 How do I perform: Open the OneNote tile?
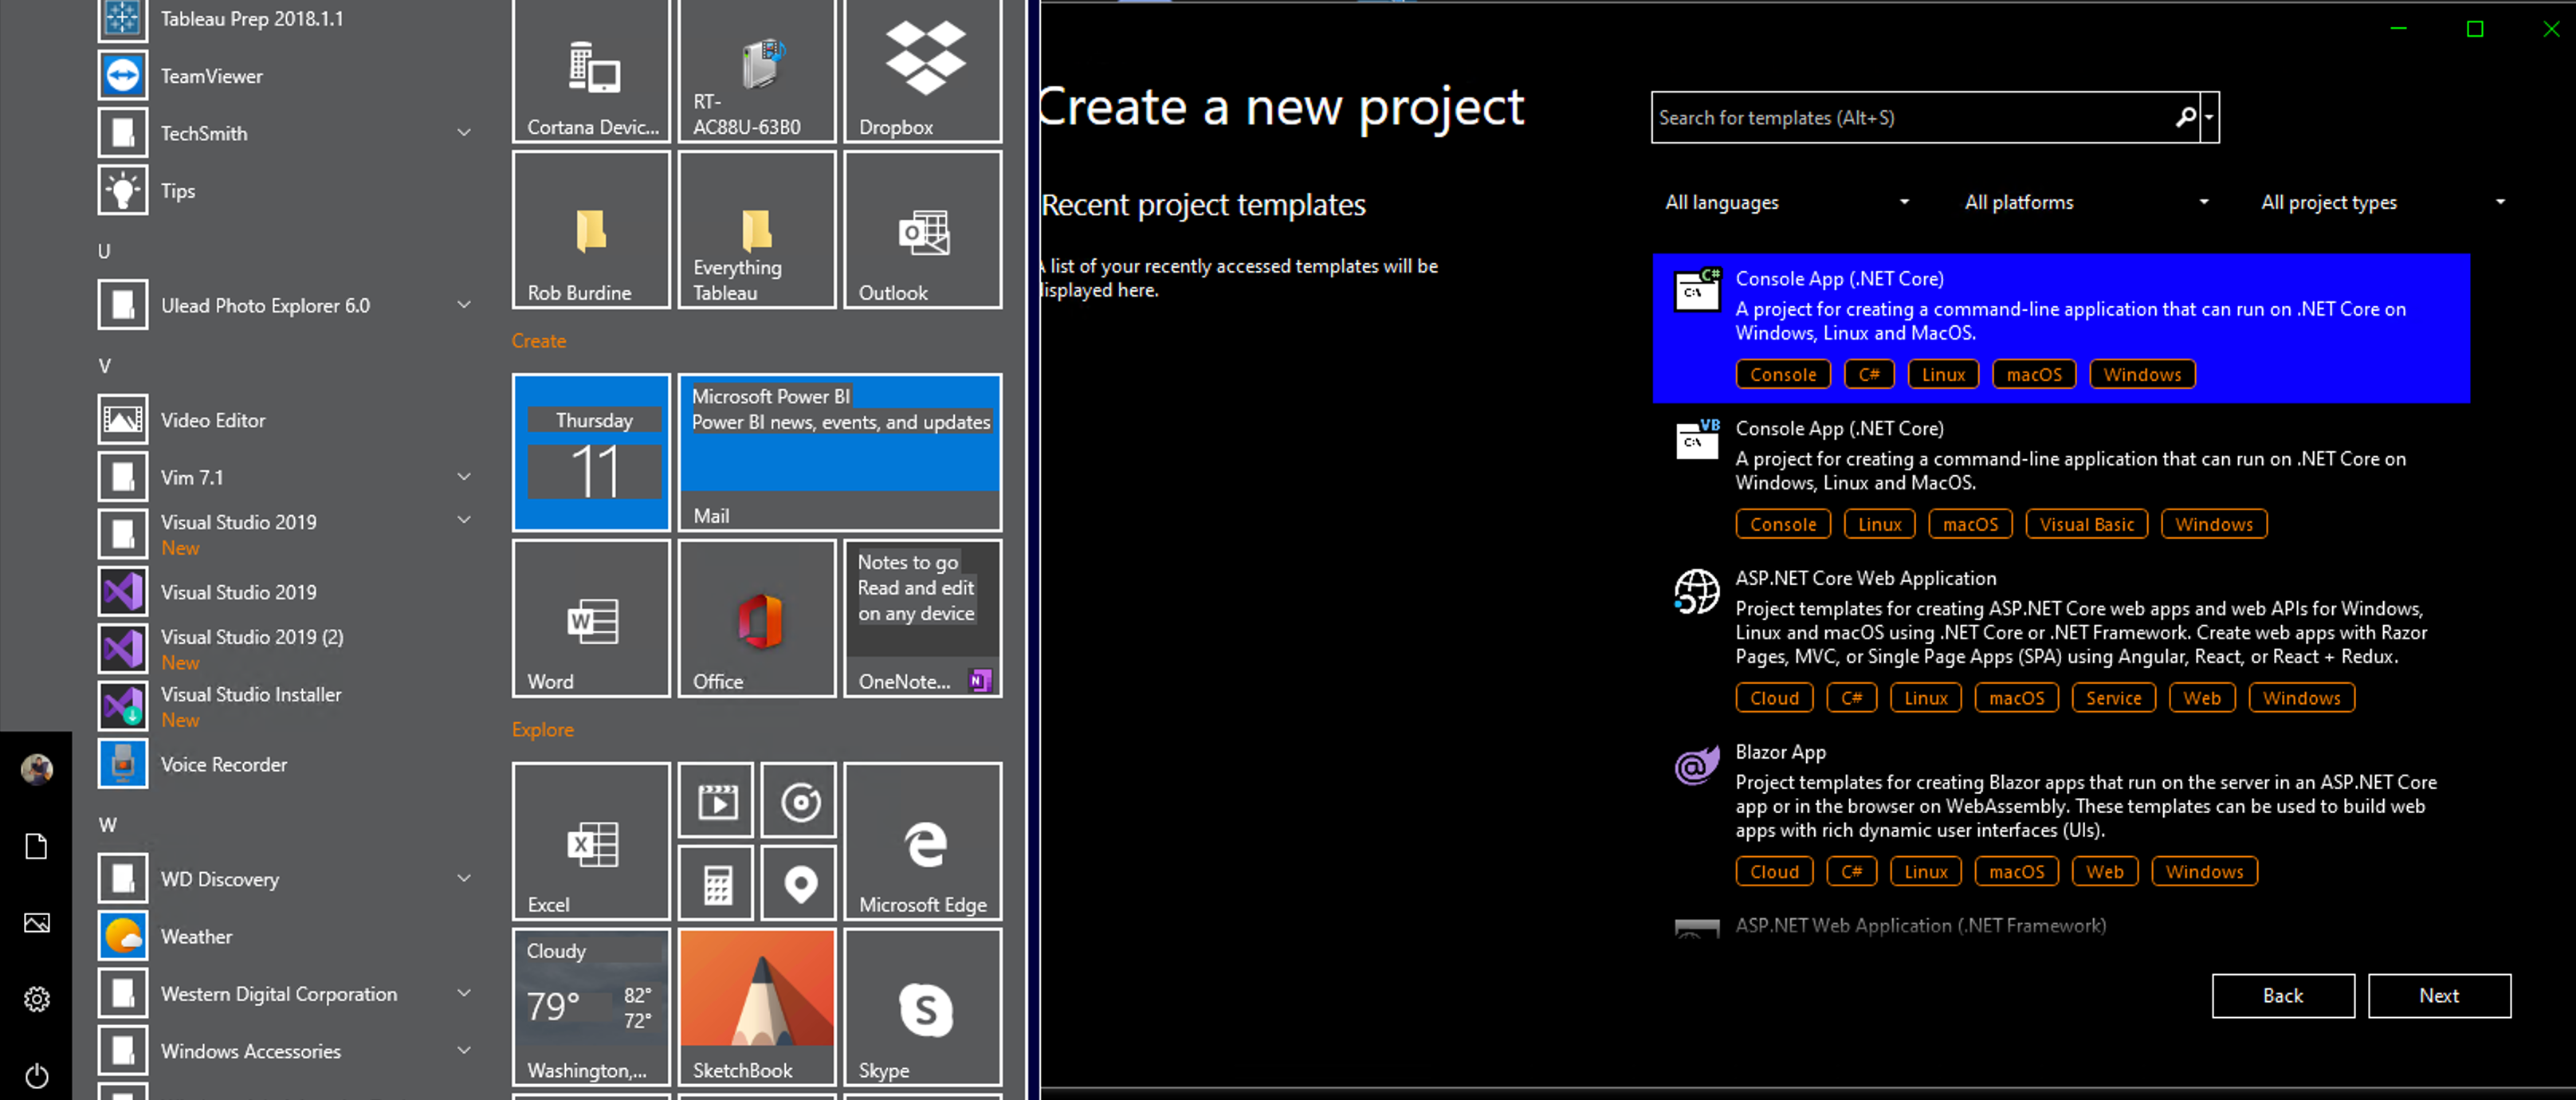click(x=922, y=618)
